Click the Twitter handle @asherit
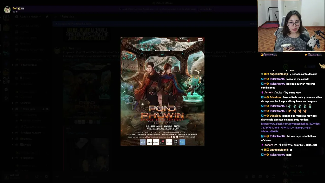Image resolution: width=325 pixels, height=183 pixels. click(x=315, y=55)
